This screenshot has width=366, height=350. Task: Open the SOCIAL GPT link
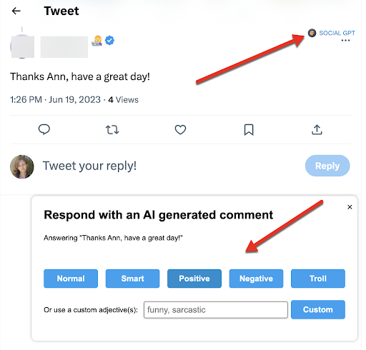337,33
